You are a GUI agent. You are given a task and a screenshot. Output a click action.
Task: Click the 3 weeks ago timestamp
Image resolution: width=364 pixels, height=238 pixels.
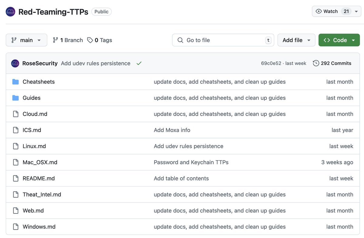click(x=337, y=162)
